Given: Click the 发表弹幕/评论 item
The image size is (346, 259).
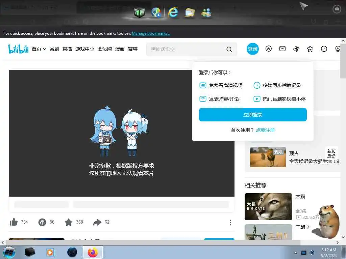Looking at the screenshot, I should pyautogui.click(x=219, y=99).
